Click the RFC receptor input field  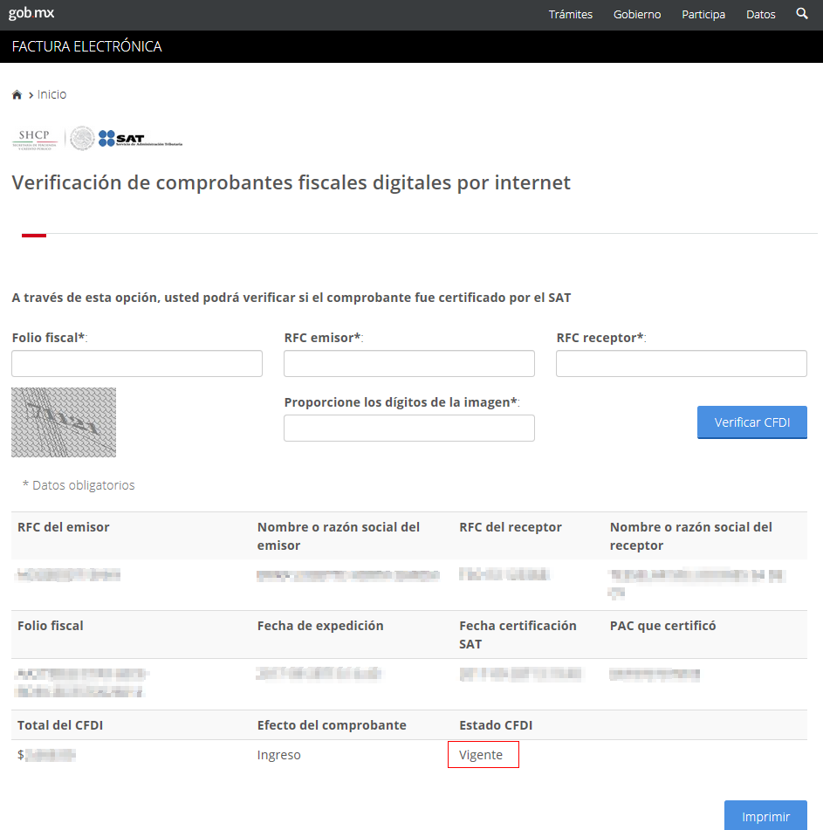pos(681,363)
